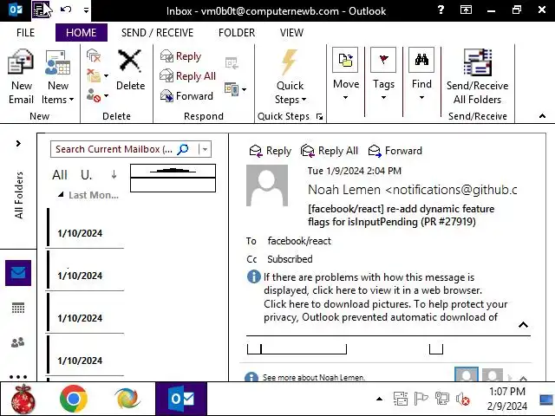Switch to the FOLDER tab
This screenshot has height=416, width=555.
pos(237,33)
